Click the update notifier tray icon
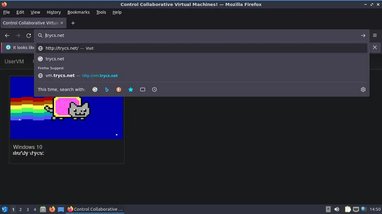 click(363, 209)
